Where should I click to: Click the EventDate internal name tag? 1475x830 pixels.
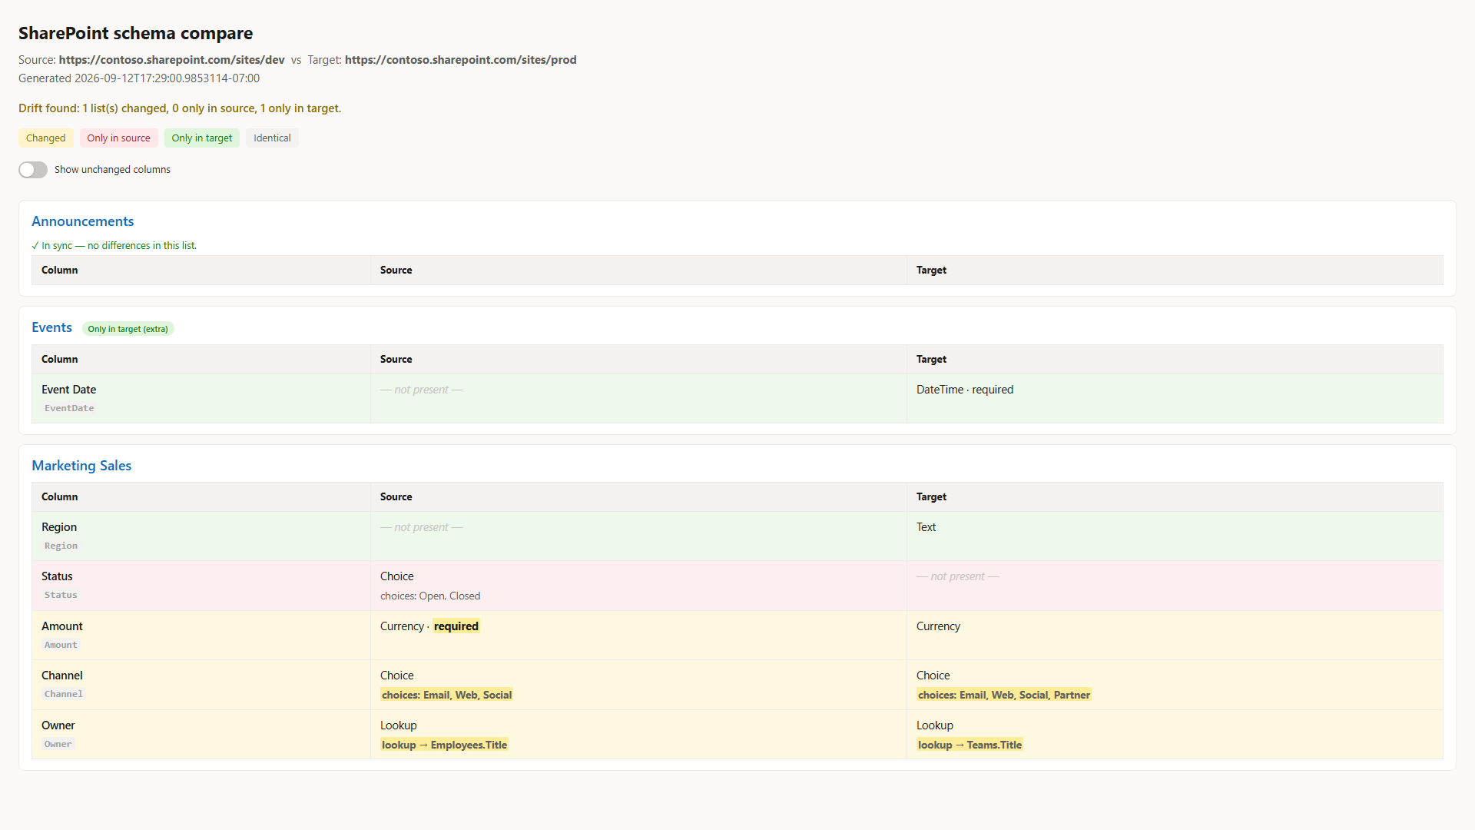(69, 408)
